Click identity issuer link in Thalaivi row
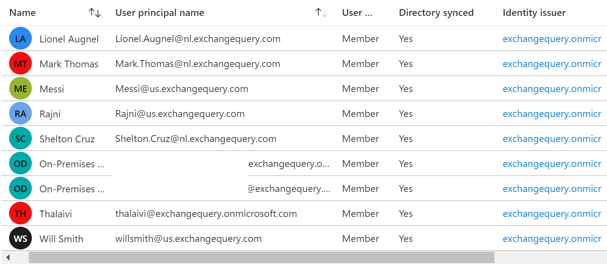The image size is (607, 268). click(552, 214)
